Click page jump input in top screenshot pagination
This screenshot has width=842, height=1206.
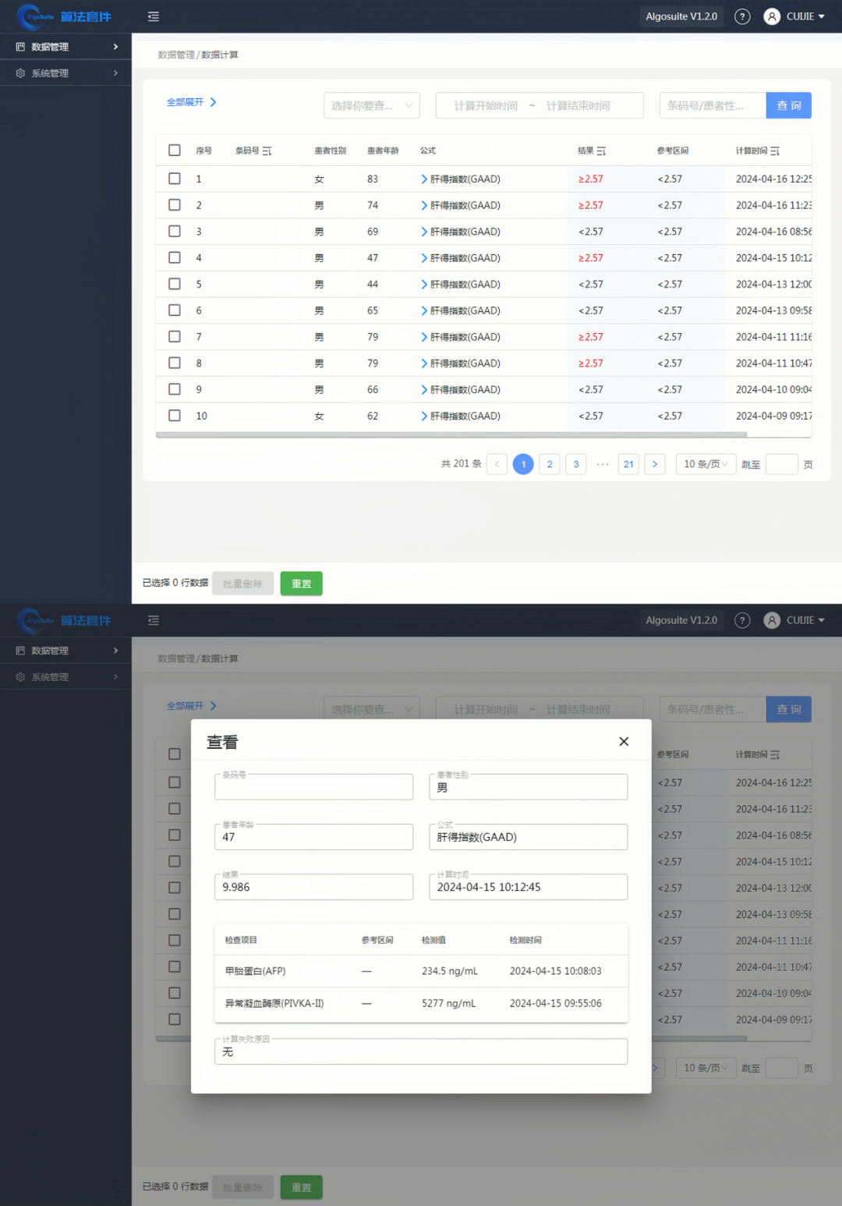pyautogui.click(x=782, y=464)
